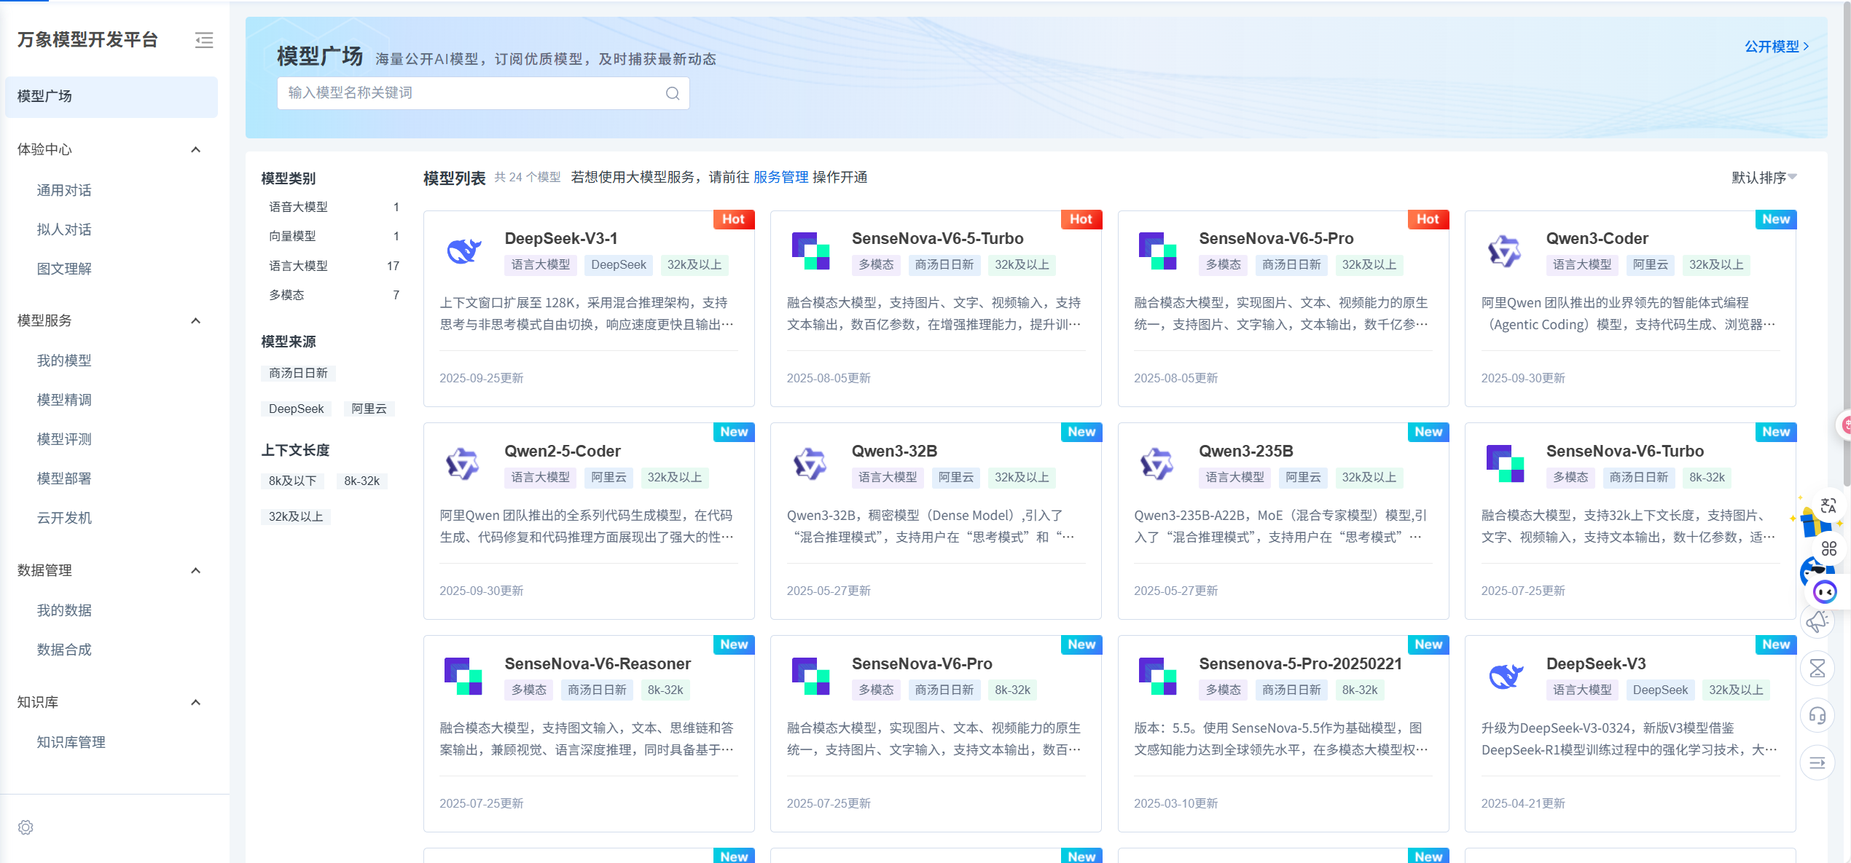The image size is (1851, 863).
Task: Open the apps grid floating icon
Action: click(1828, 547)
